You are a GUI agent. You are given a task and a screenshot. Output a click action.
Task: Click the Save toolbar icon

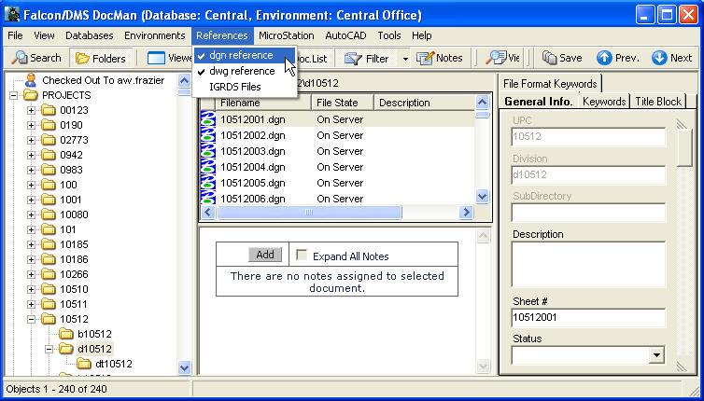[549, 58]
